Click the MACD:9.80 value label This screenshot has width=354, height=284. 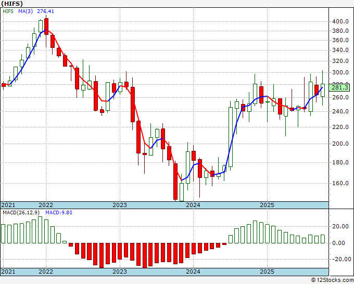pos(59,213)
